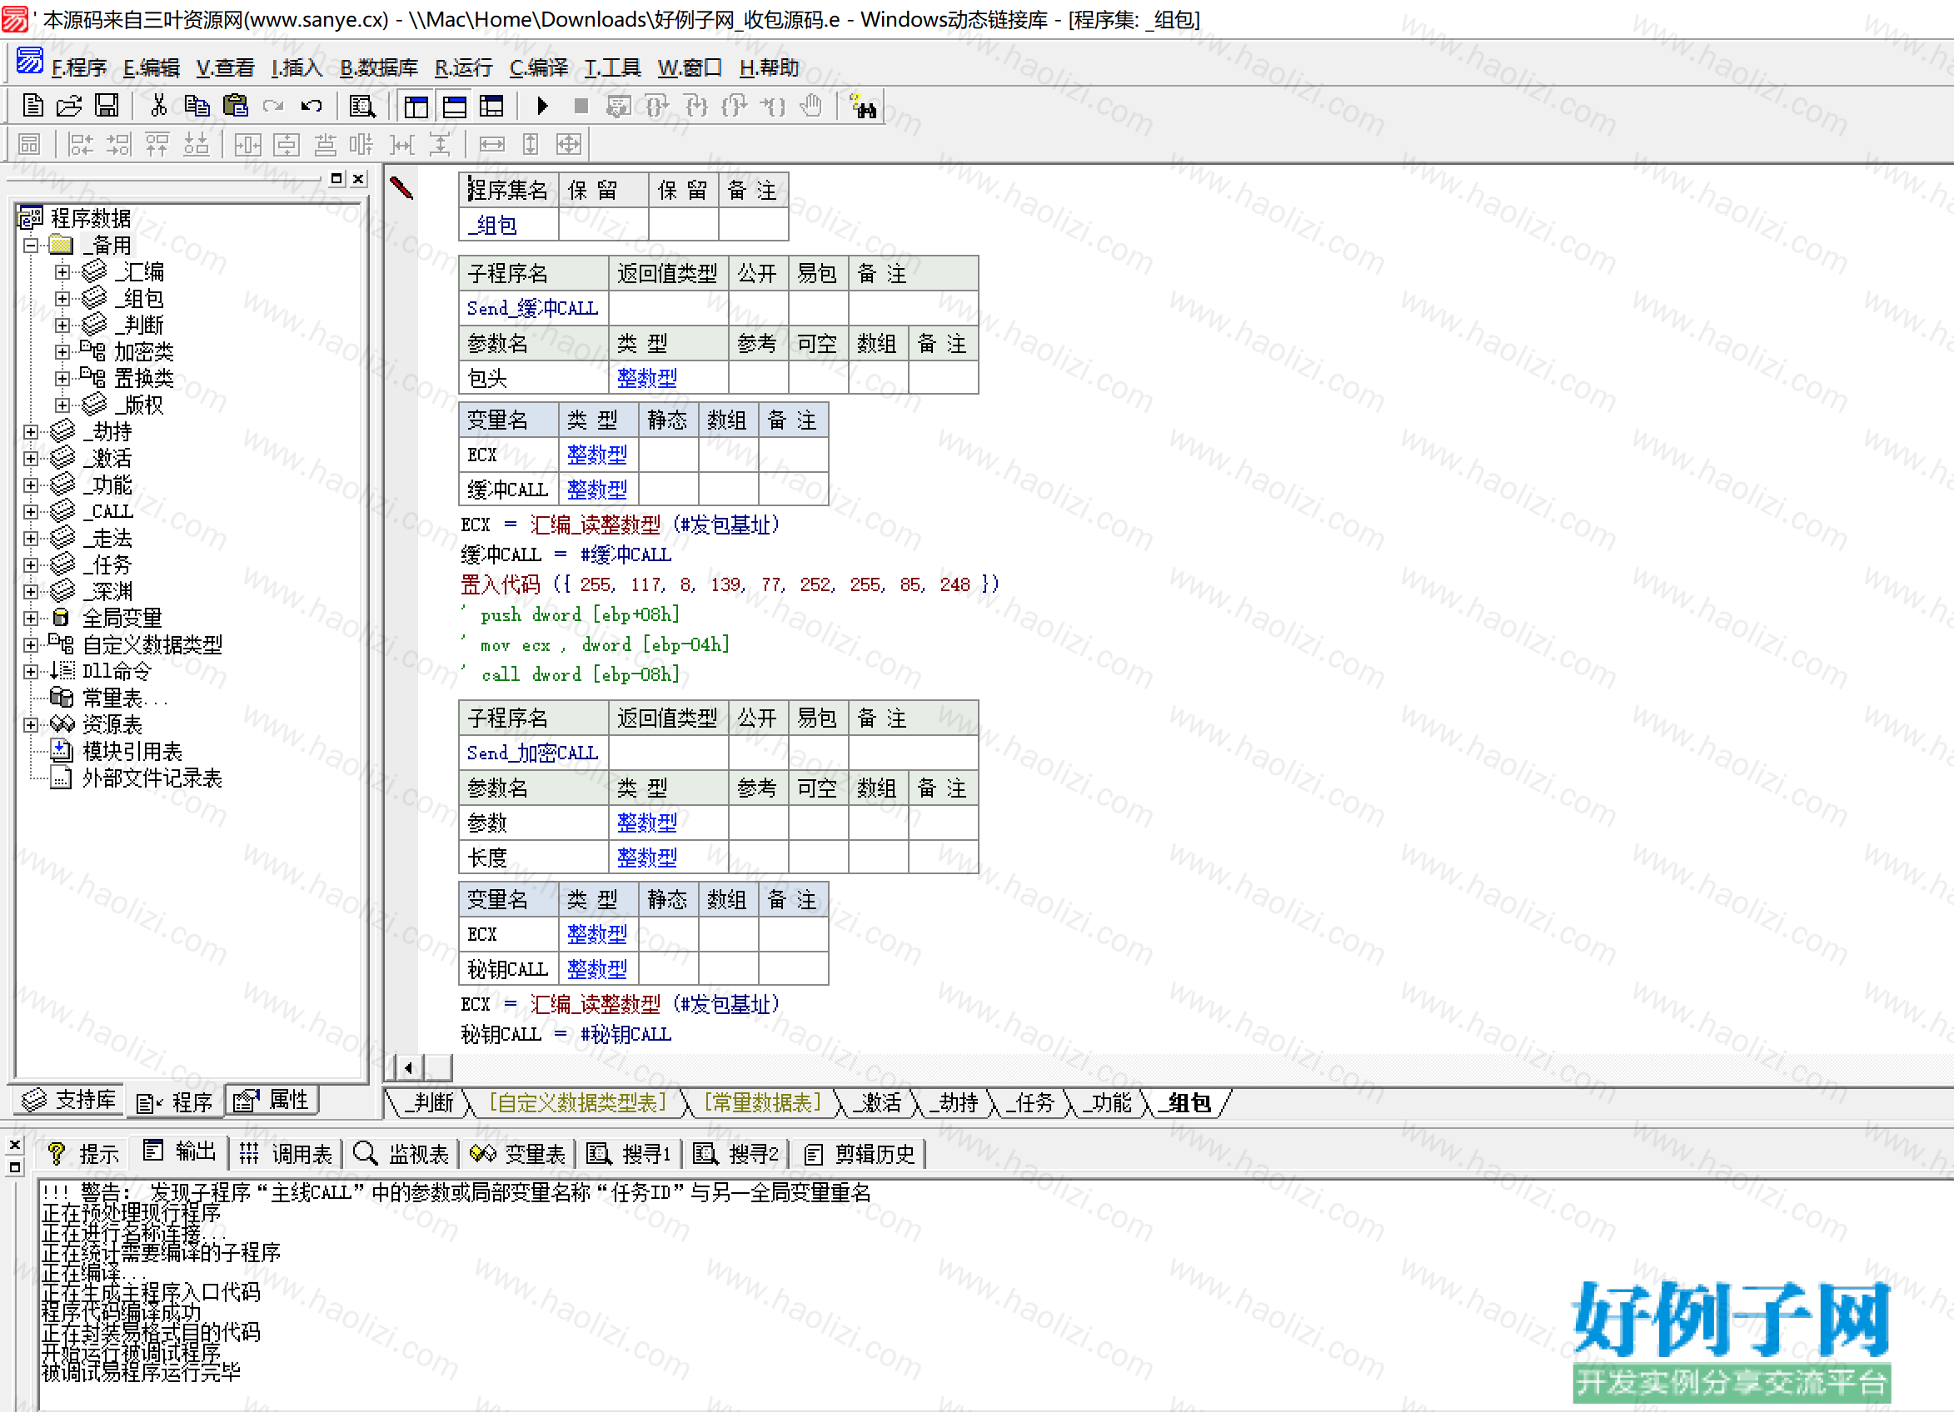Click the Open file toolbar icon
The width and height of the screenshot is (1954, 1412).
coord(69,106)
